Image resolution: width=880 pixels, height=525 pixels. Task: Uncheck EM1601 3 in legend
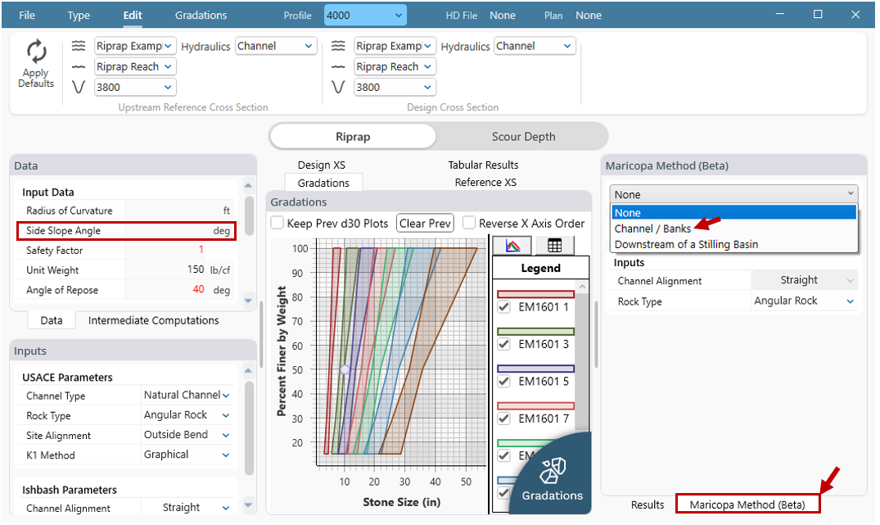504,344
